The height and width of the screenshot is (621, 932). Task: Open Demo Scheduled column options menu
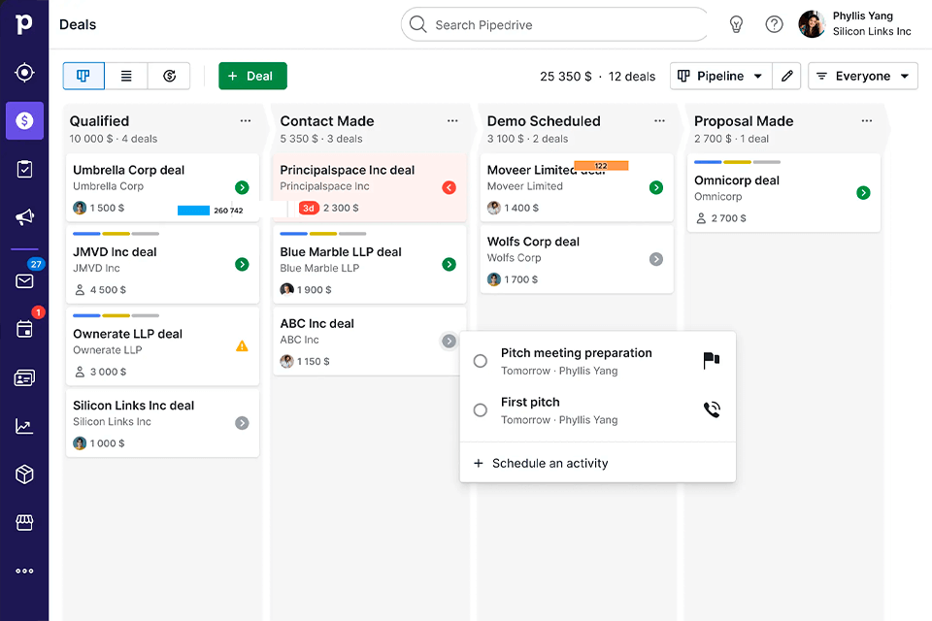coord(660,120)
